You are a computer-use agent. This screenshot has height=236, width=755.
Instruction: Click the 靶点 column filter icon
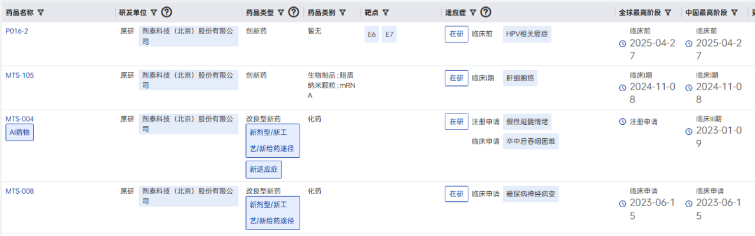click(x=385, y=12)
